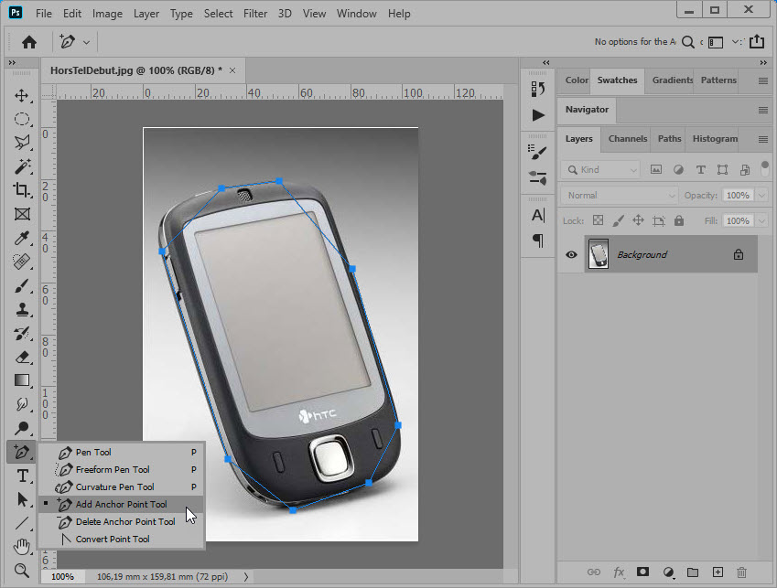Select the Brush tool
This screenshot has height=588, width=777.
[21, 285]
